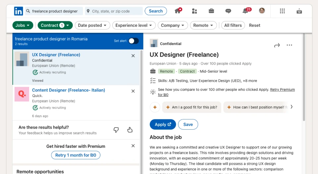
Task: Open Home feed icon with notification dot
Action: point(178,11)
